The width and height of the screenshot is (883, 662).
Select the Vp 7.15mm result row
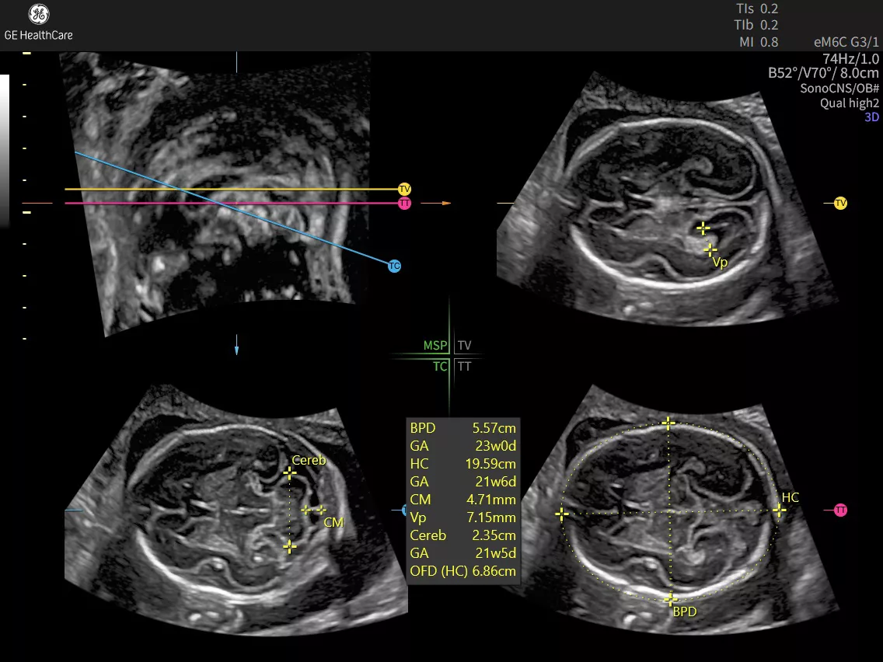463,517
